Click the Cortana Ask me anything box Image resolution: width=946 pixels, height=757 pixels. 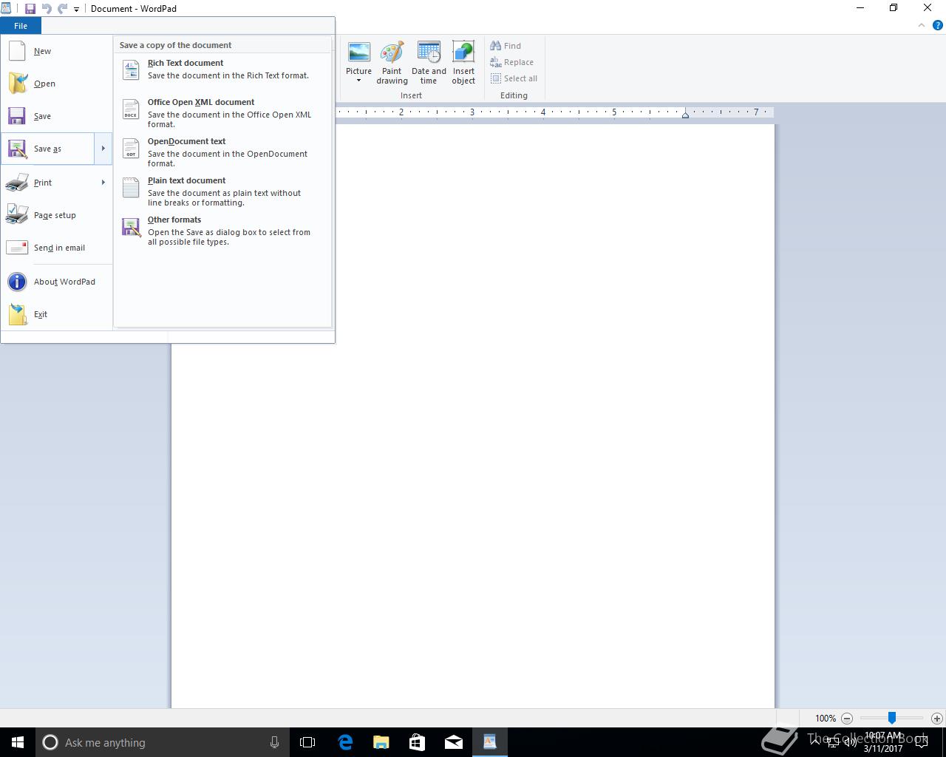[x=162, y=742]
